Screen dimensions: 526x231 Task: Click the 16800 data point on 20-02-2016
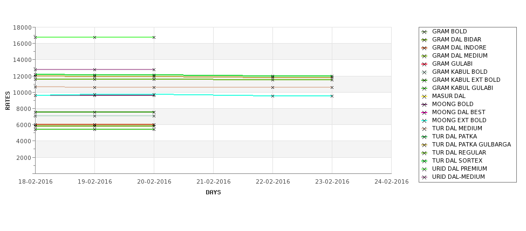click(x=154, y=38)
